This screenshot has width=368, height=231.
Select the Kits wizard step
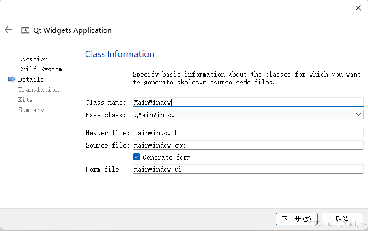coord(25,100)
